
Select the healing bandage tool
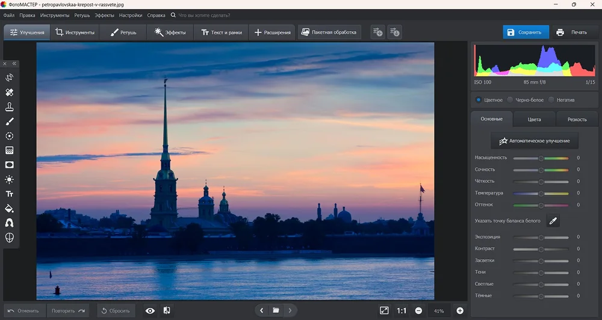10,93
